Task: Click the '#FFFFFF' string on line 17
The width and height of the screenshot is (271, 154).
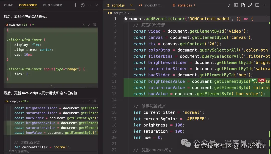Action: (196, 119)
